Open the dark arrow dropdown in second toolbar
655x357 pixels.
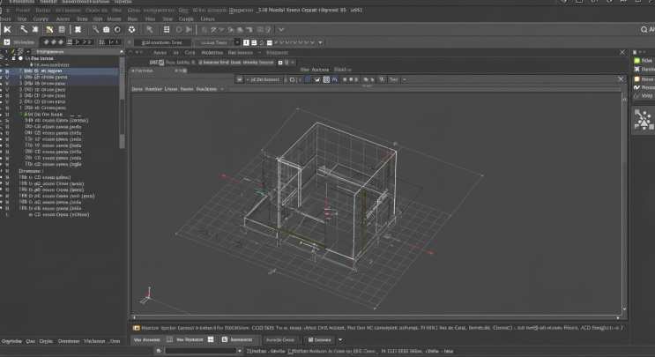(x=237, y=42)
